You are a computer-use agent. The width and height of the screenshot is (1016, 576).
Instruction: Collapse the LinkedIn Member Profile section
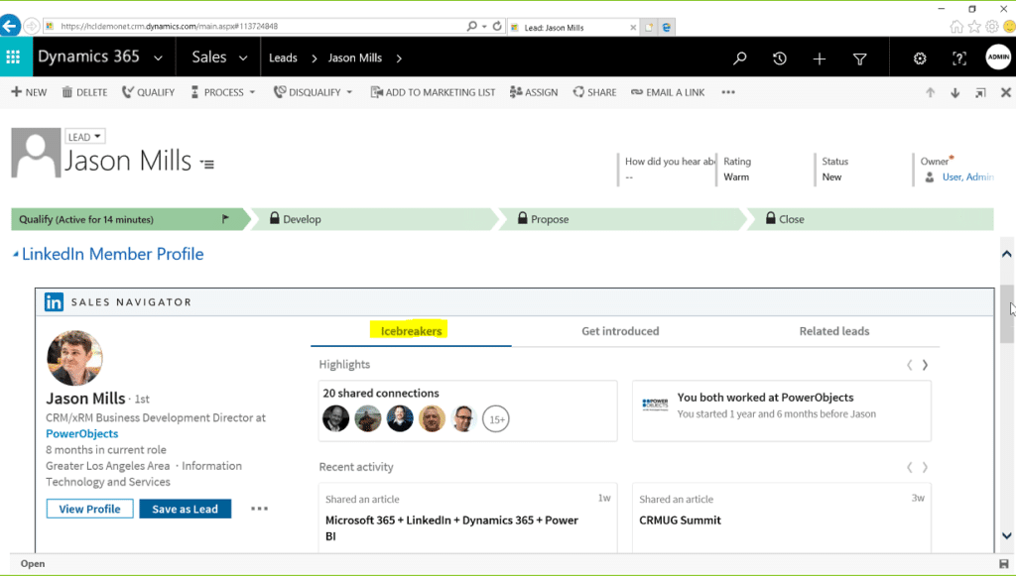(16, 255)
